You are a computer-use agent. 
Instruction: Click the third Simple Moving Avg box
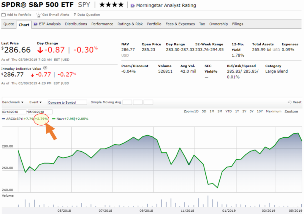[148, 102]
